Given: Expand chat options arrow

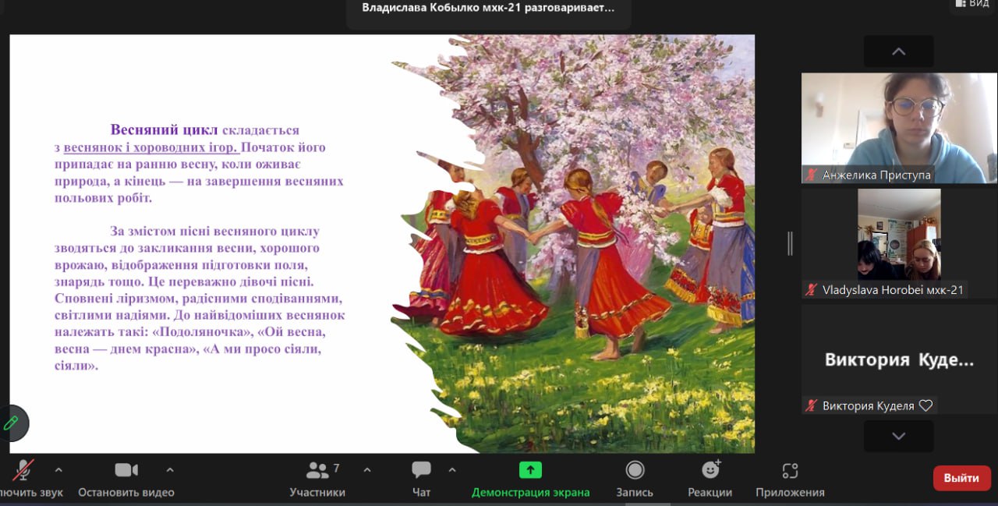Looking at the screenshot, I should 452,470.
